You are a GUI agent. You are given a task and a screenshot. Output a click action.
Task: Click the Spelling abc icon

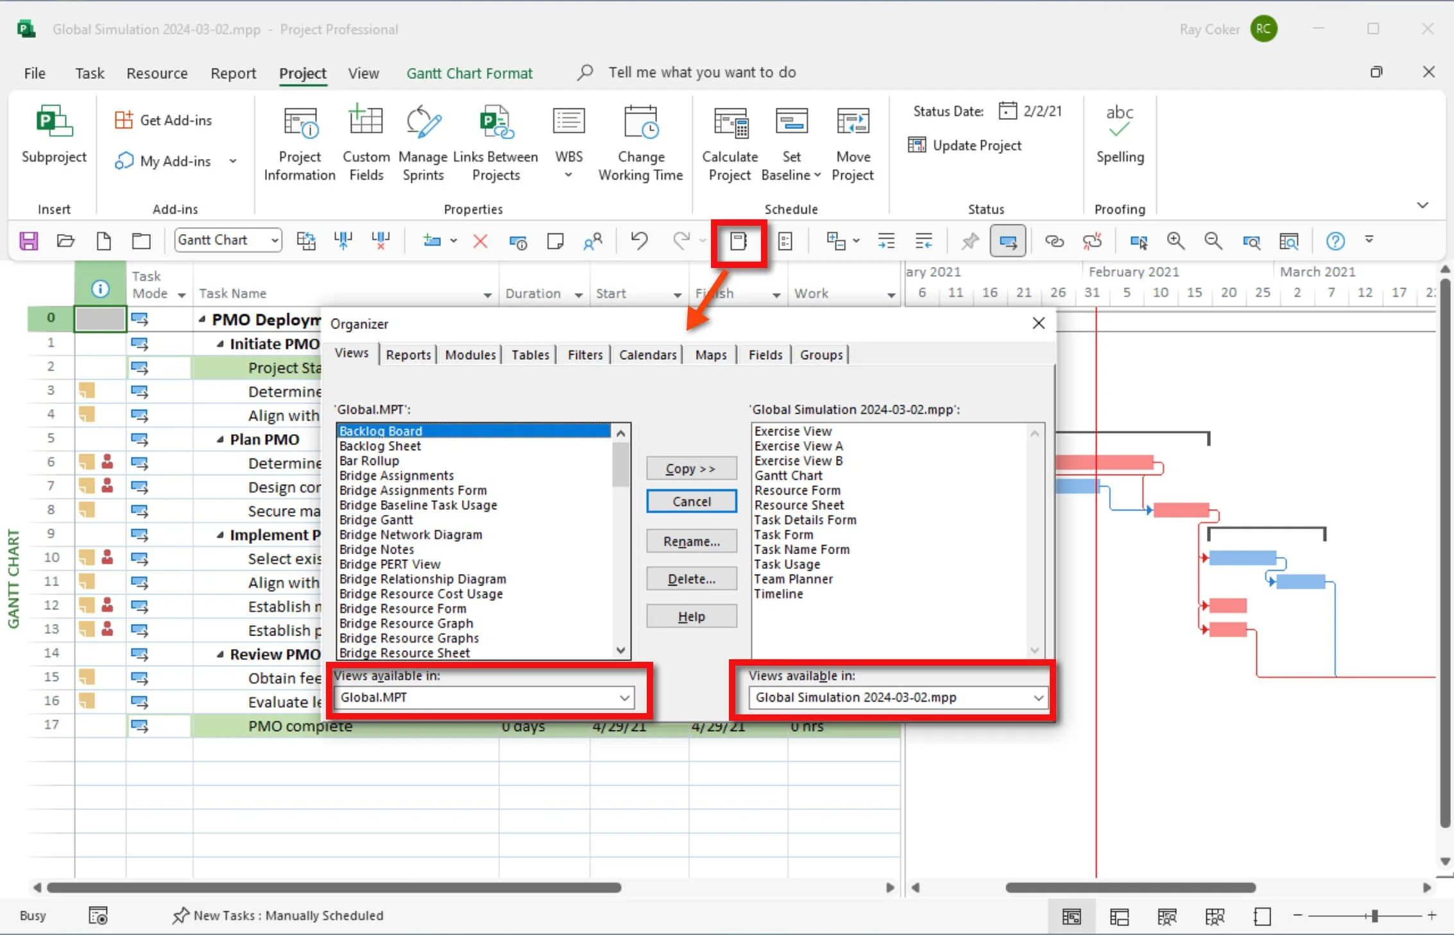pos(1120,135)
